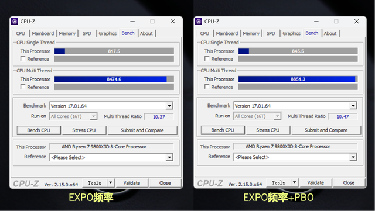
Task: Select Bench tab in left window
Action: tap(128, 33)
